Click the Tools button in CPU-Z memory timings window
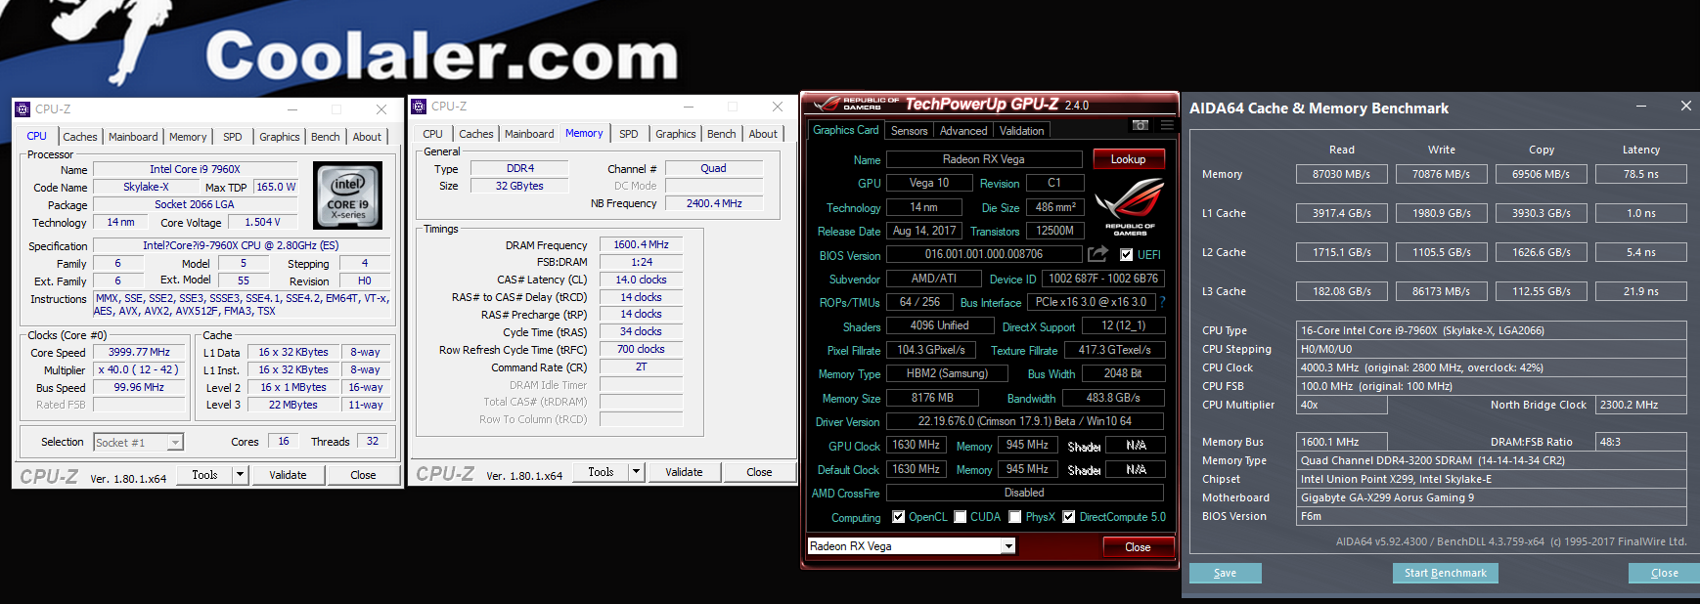 coord(601,472)
